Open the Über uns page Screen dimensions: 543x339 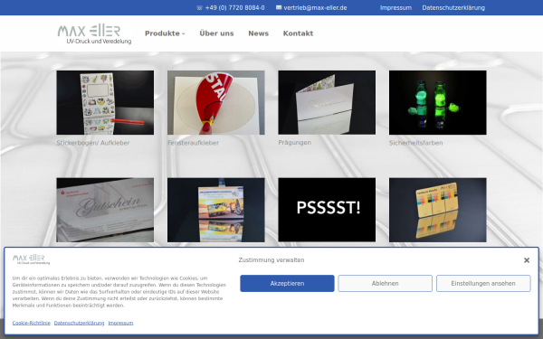point(216,33)
